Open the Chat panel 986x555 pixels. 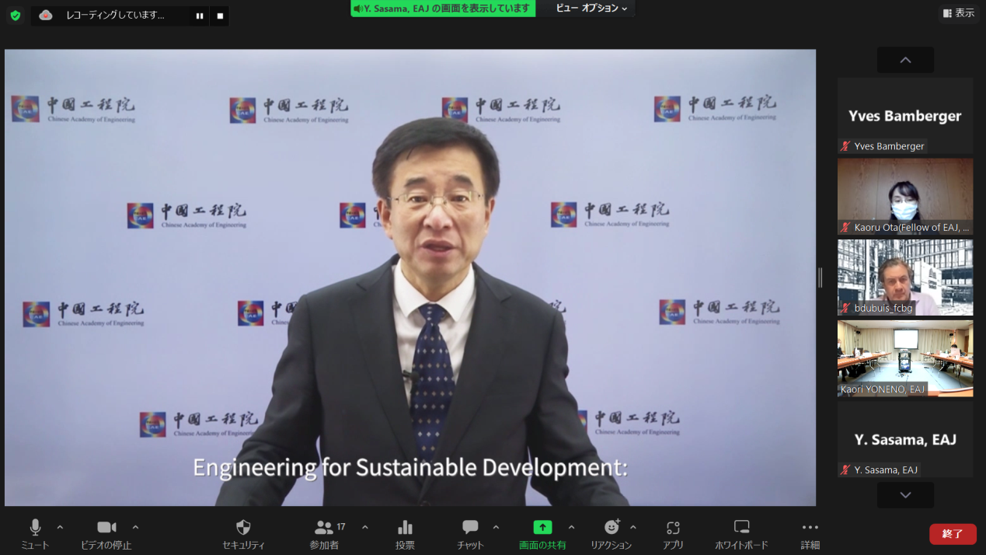(470, 528)
